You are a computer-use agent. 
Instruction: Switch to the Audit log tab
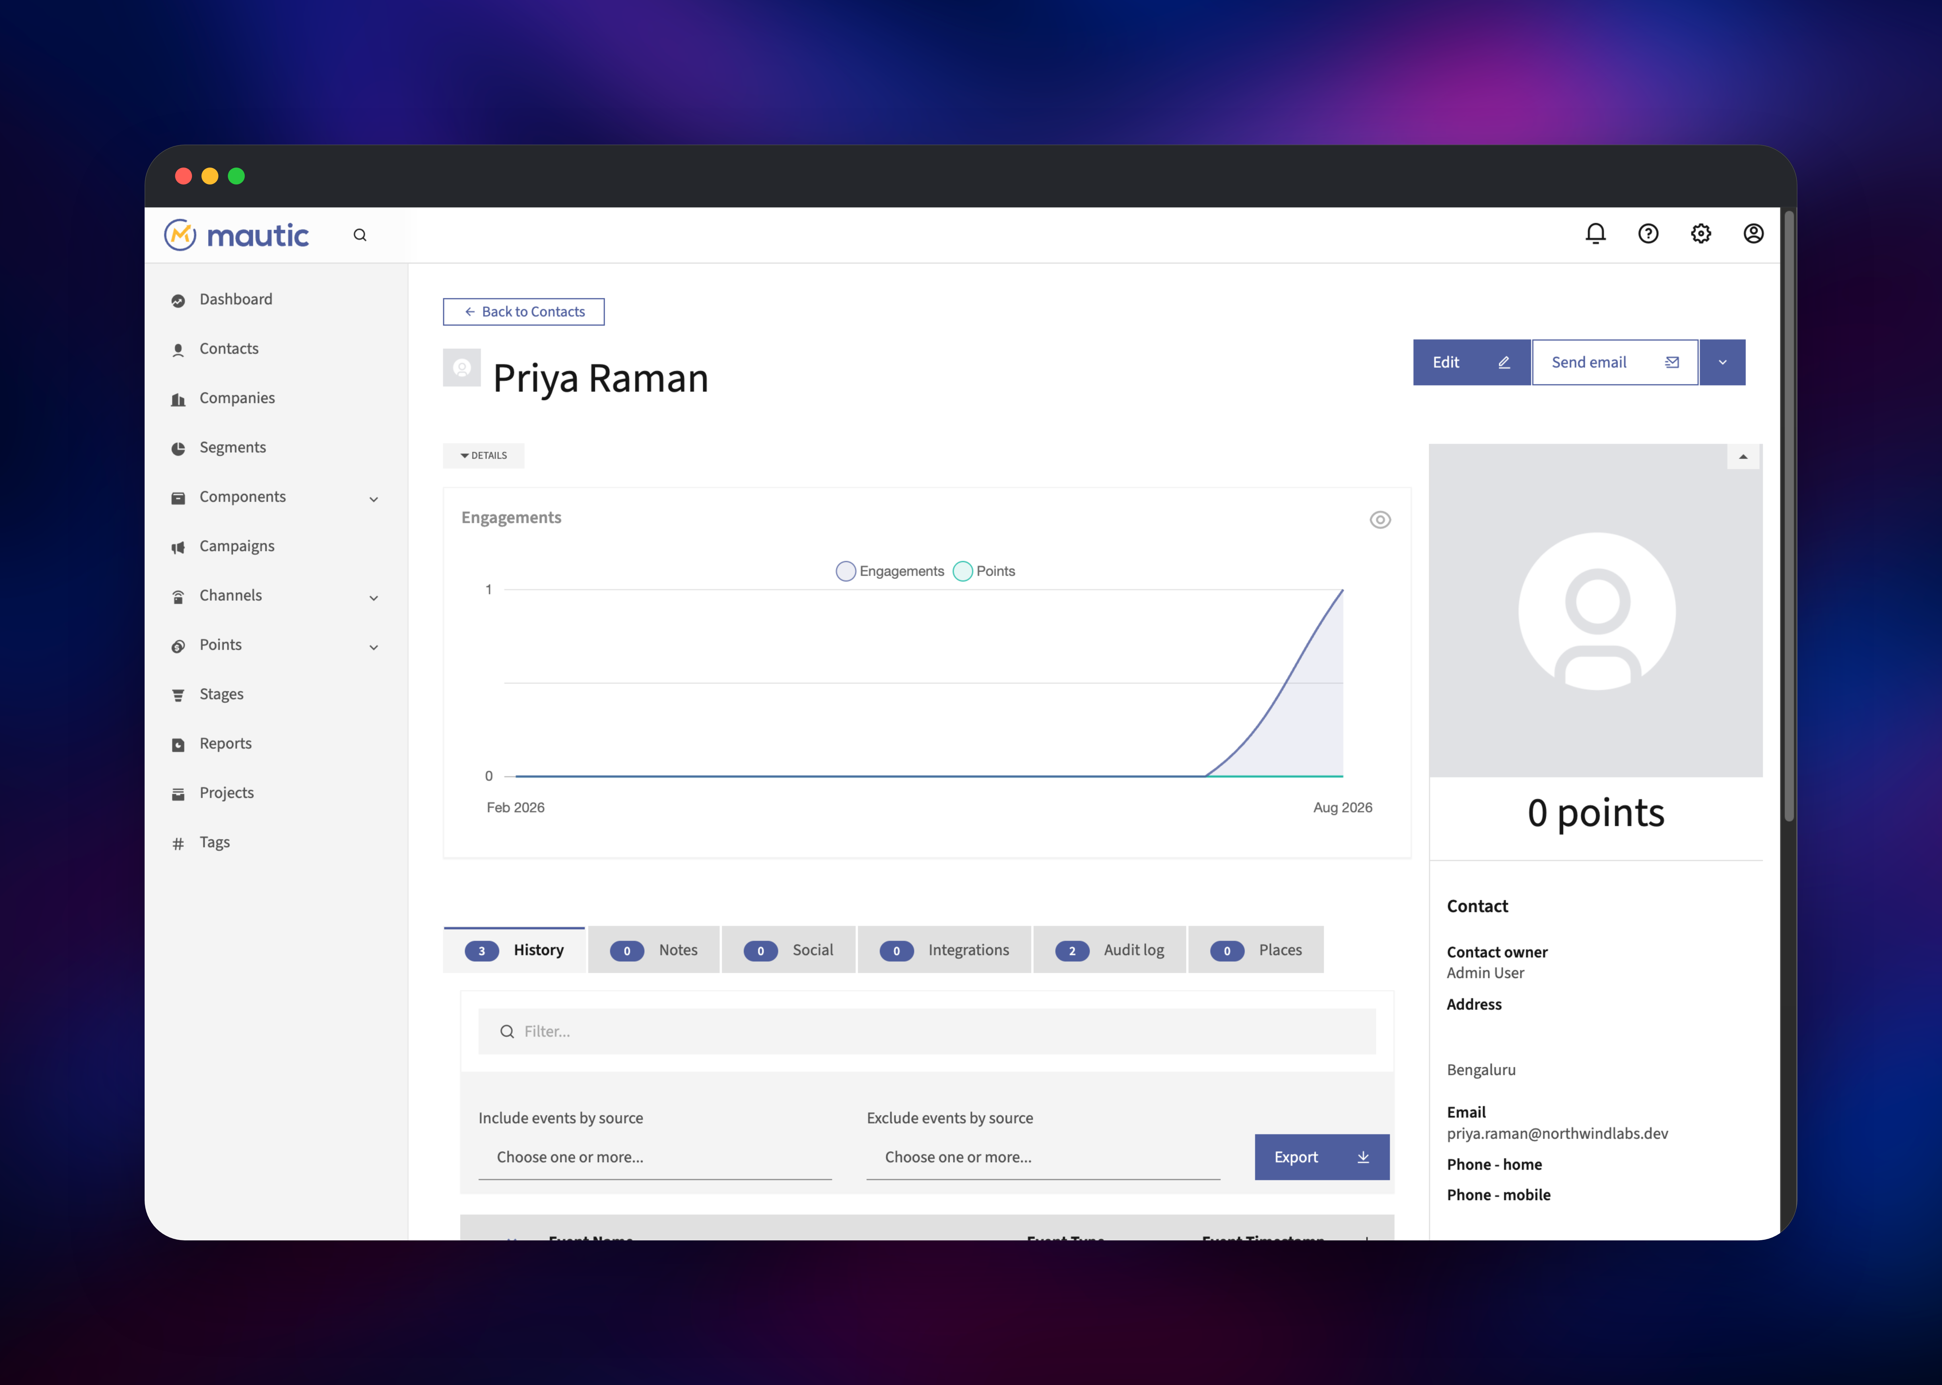coord(1110,950)
